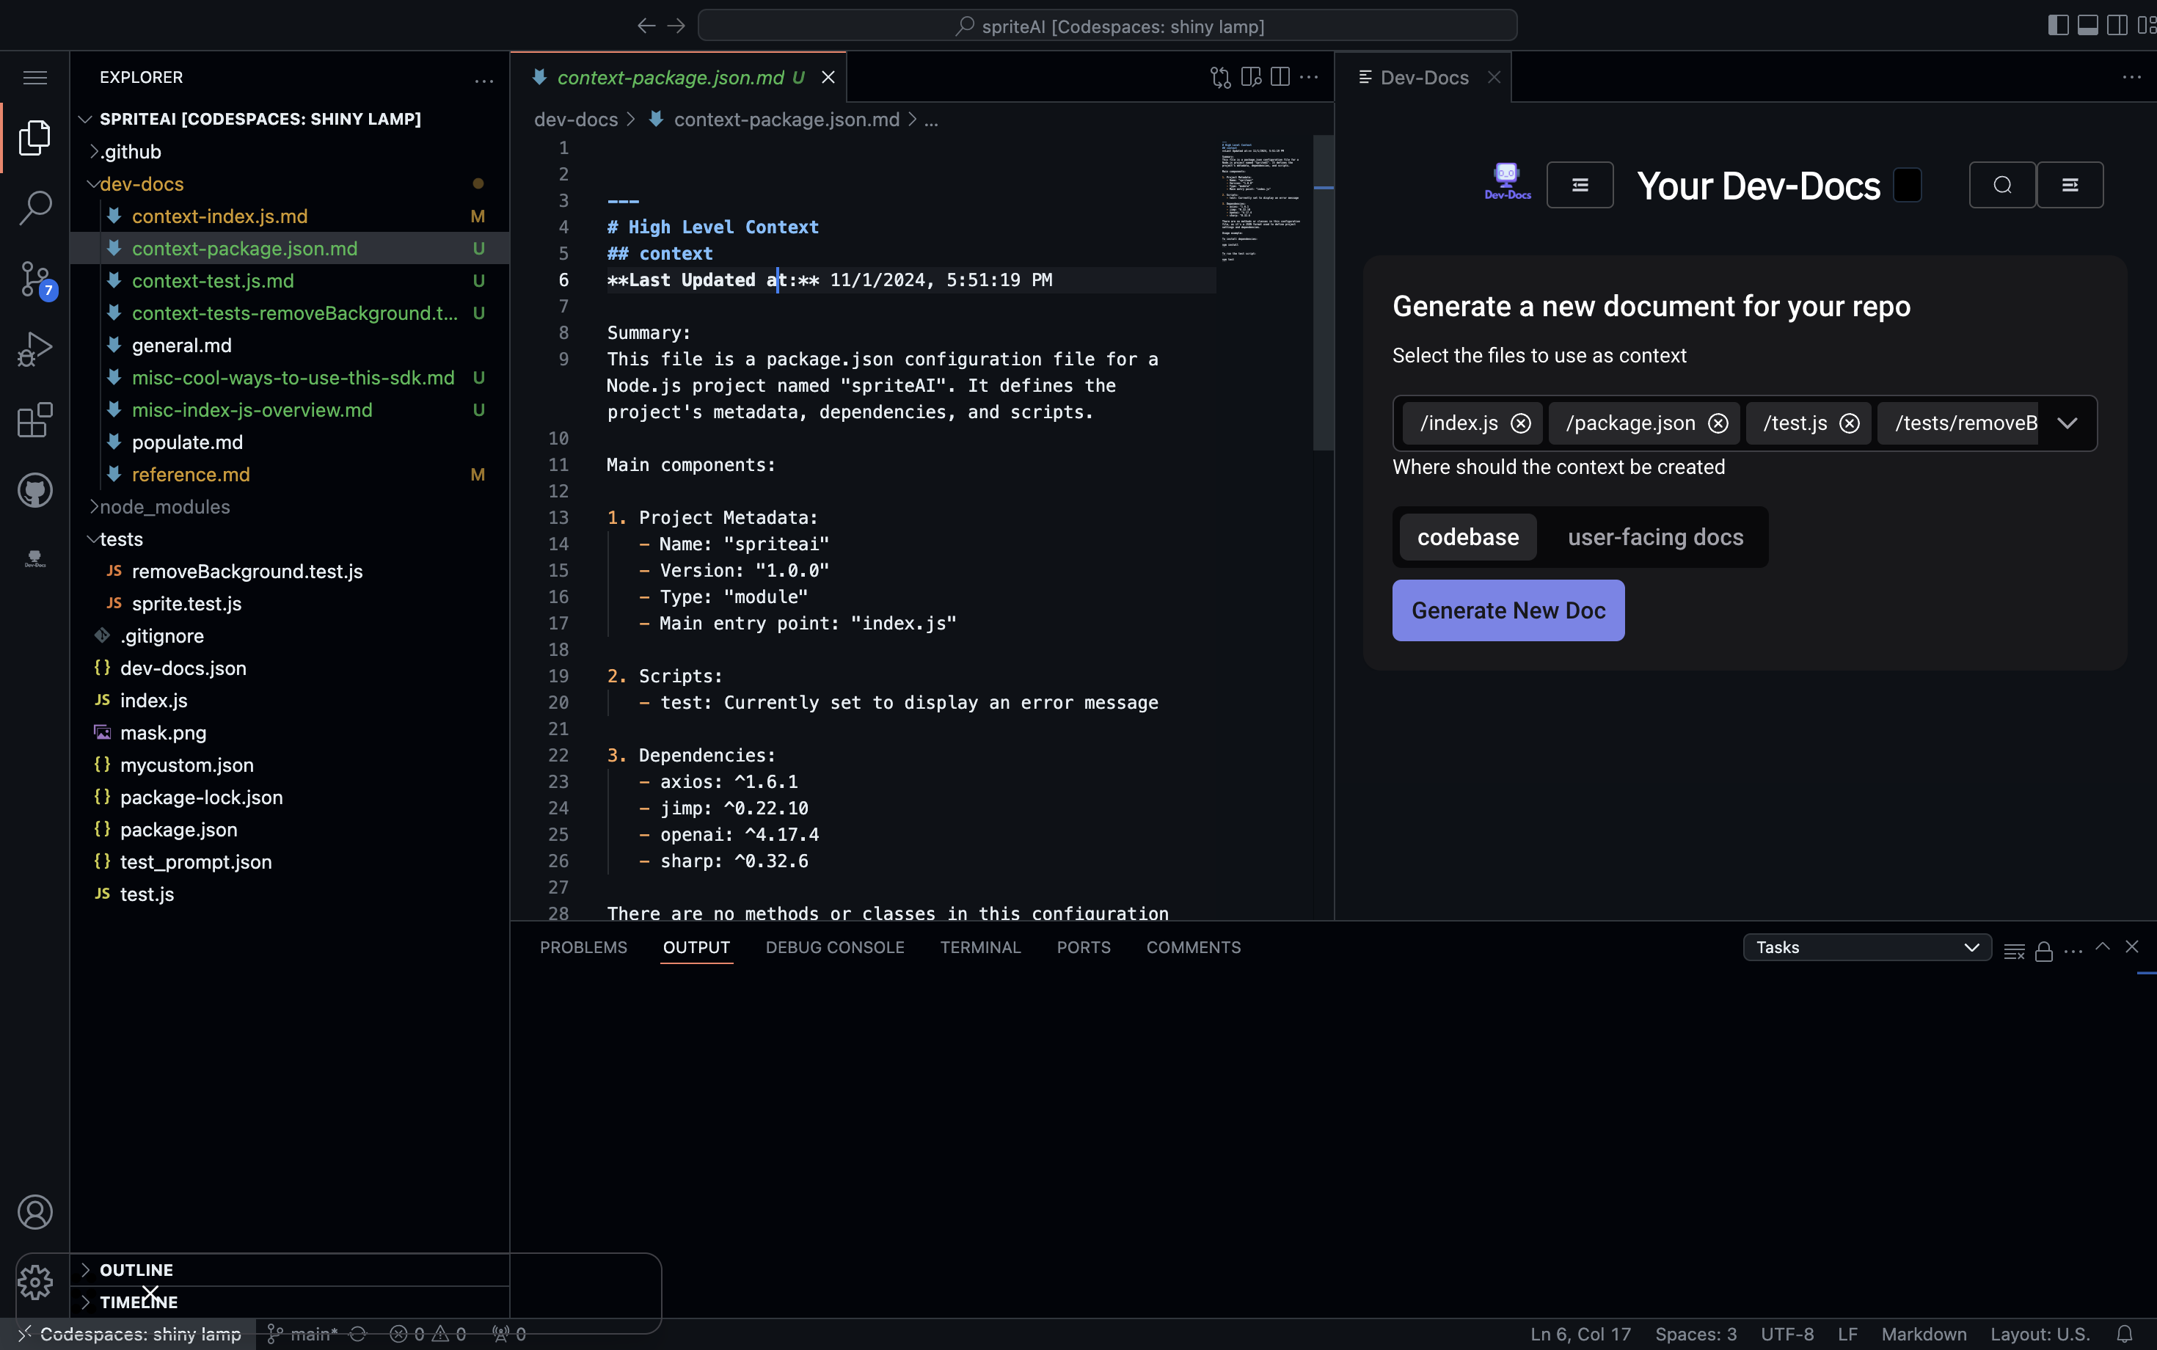Lock the output panel scroll
2157x1350 pixels.
point(2043,951)
